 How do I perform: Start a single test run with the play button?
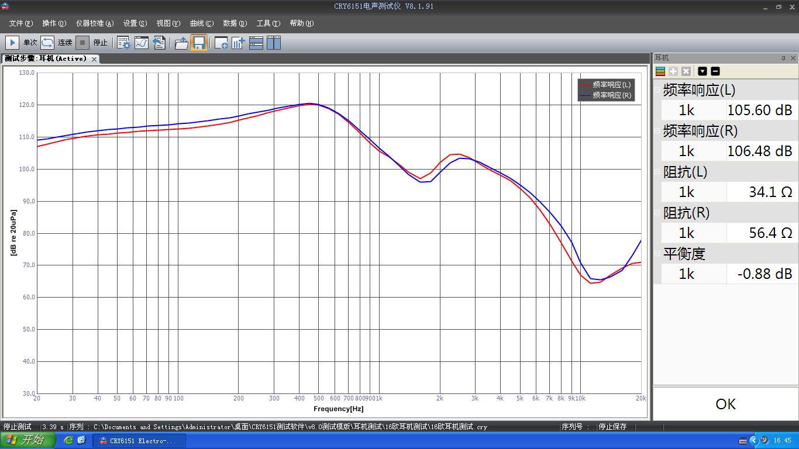tap(12, 43)
